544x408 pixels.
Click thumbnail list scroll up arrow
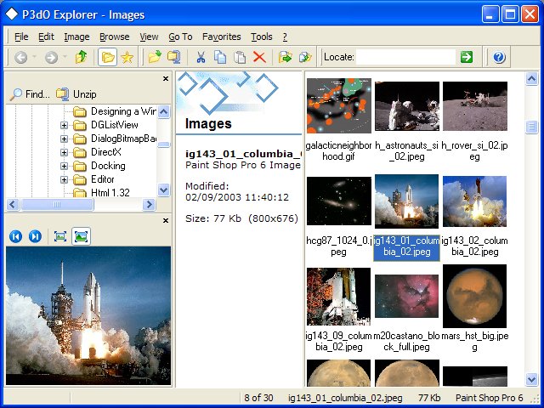click(531, 79)
